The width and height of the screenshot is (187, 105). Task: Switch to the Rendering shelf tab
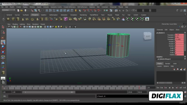click(83, 15)
